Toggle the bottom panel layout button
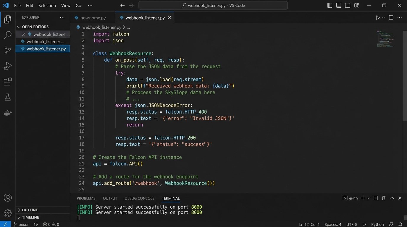This screenshot has width=407, height=227. point(339,5)
